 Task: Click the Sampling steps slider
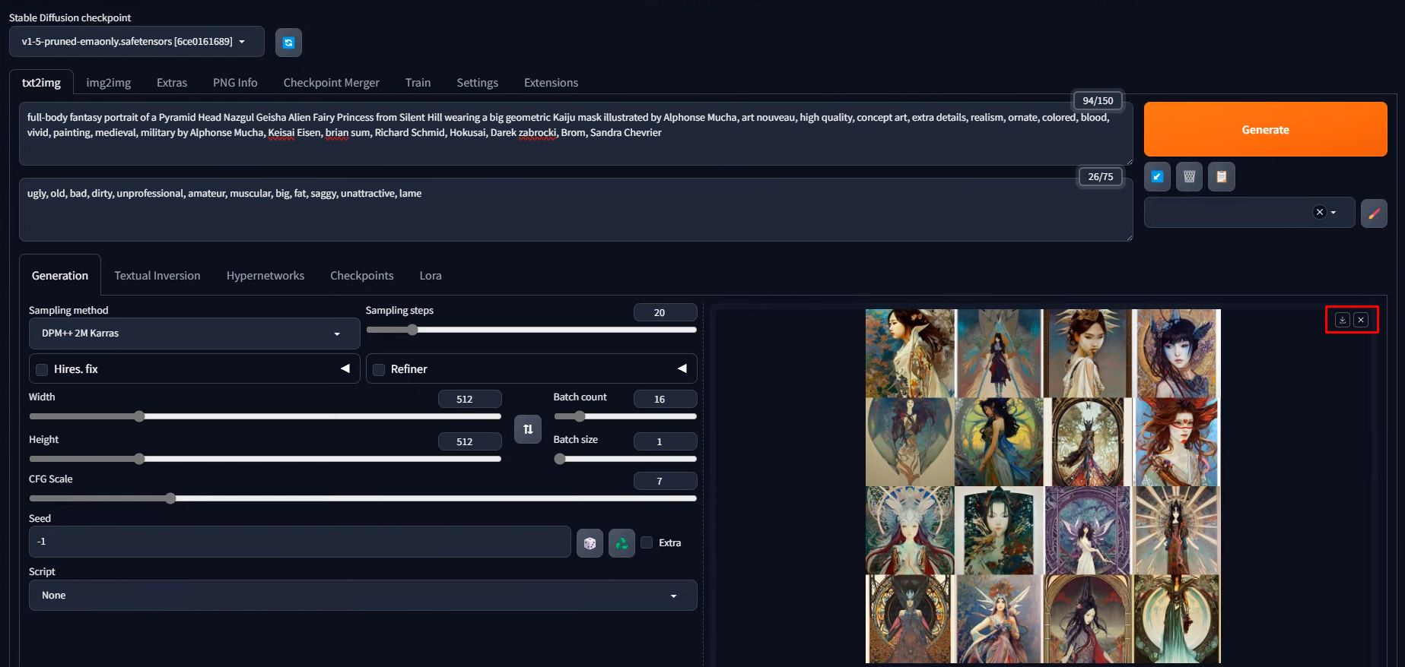[532, 330]
